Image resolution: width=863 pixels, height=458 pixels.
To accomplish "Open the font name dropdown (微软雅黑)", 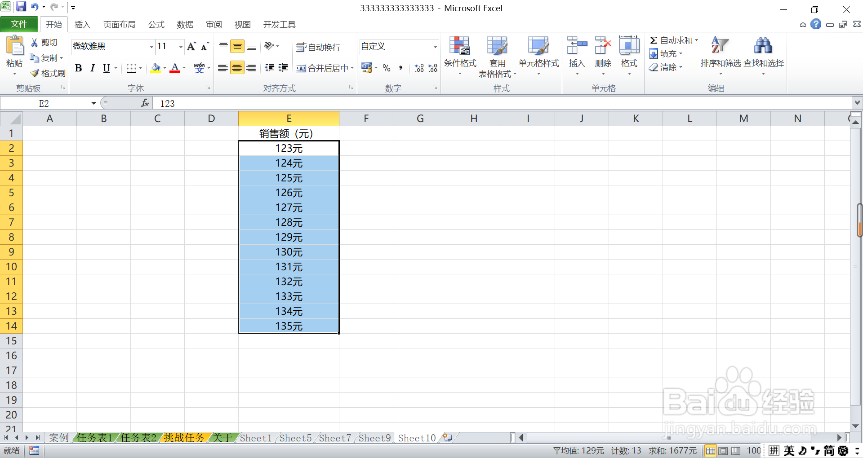I will click(x=151, y=46).
